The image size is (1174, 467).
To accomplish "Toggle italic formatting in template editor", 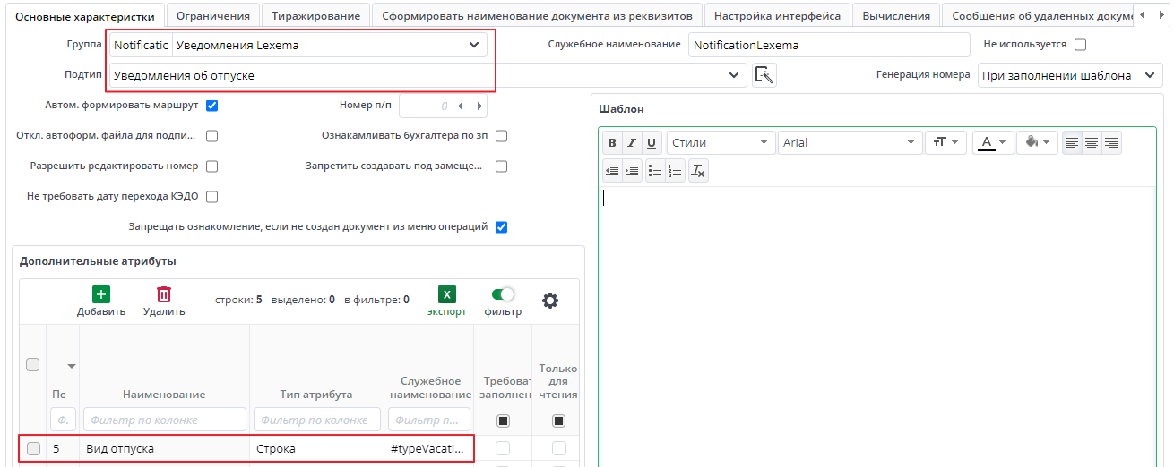I will [x=632, y=143].
